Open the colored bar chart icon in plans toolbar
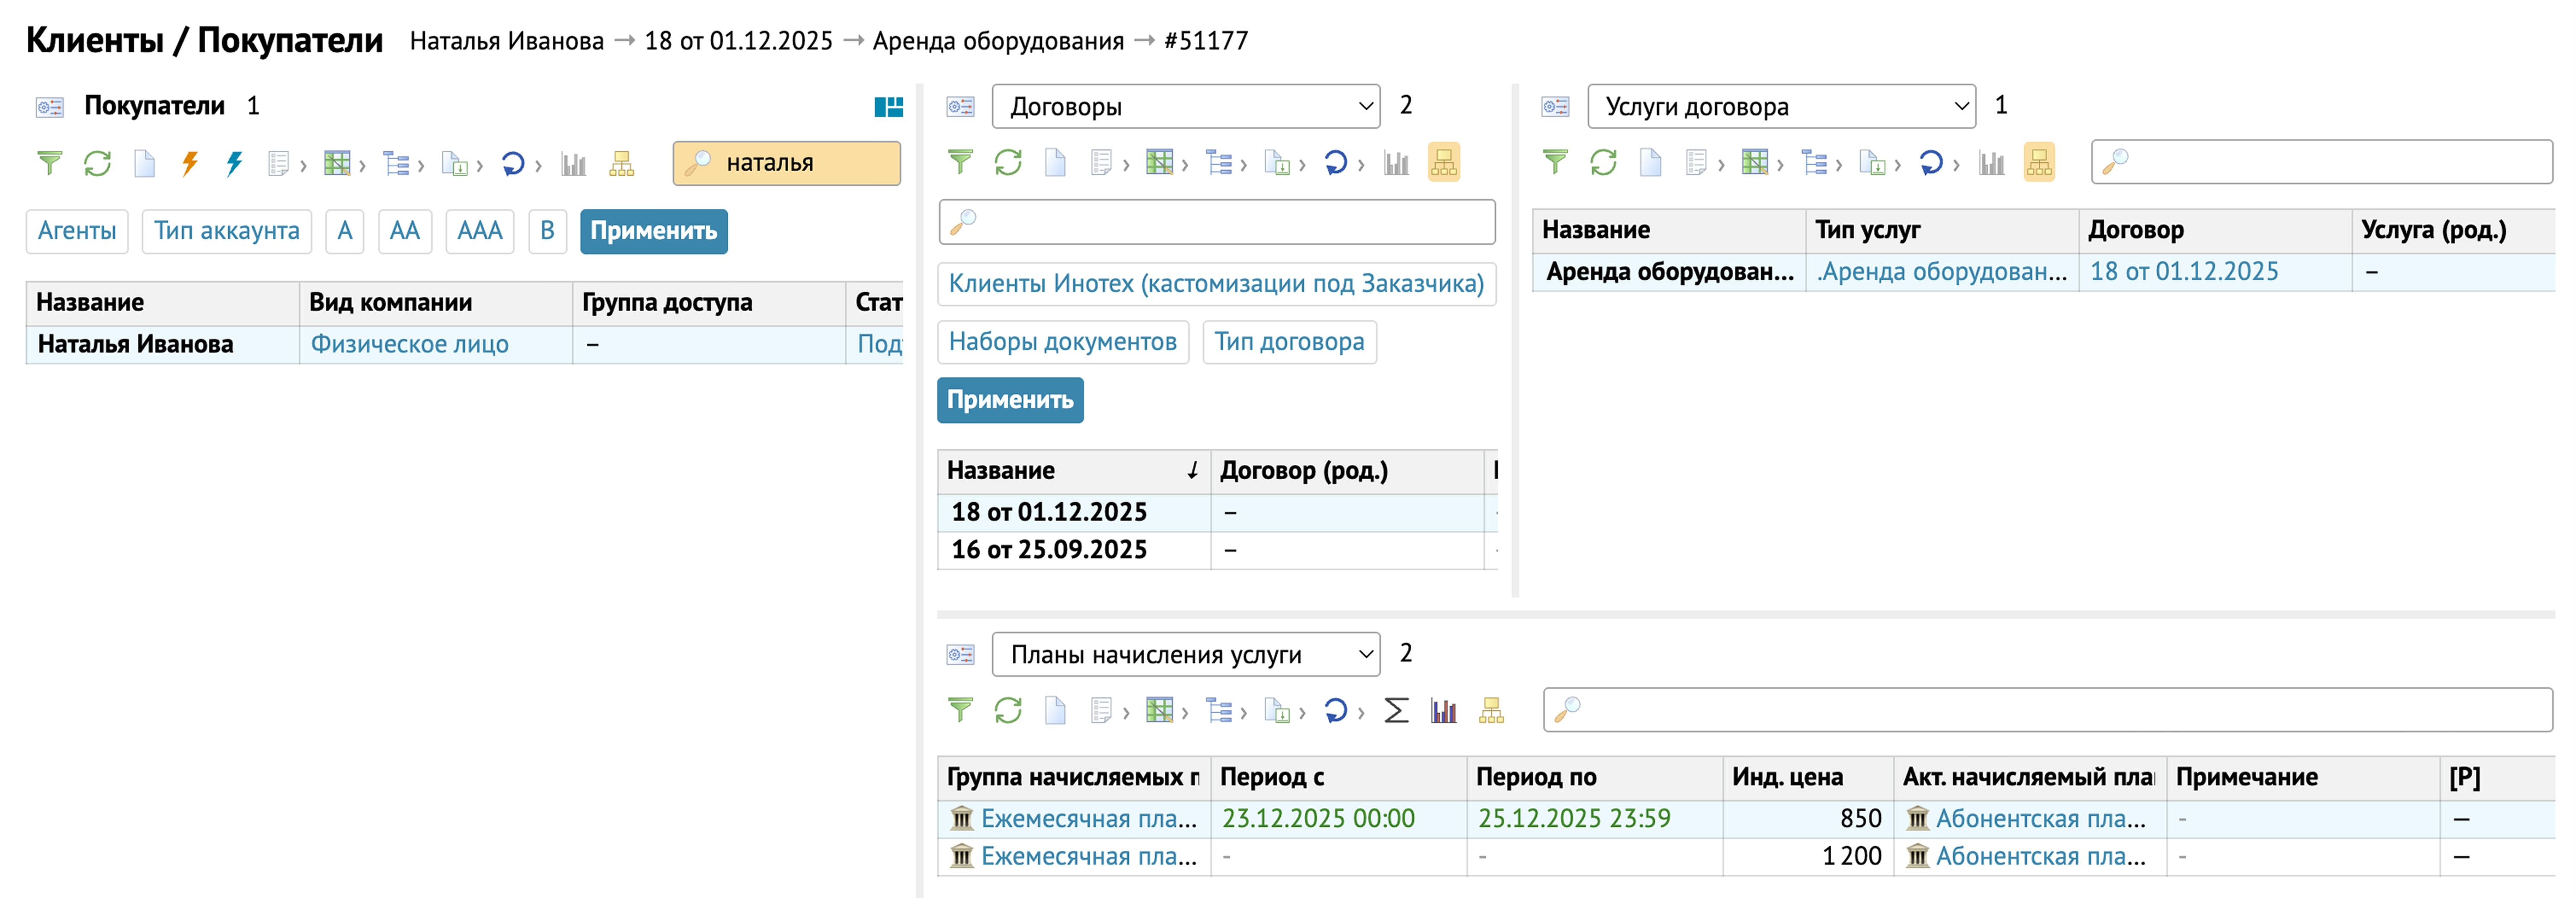2576x898 pixels. [x=1443, y=711]
